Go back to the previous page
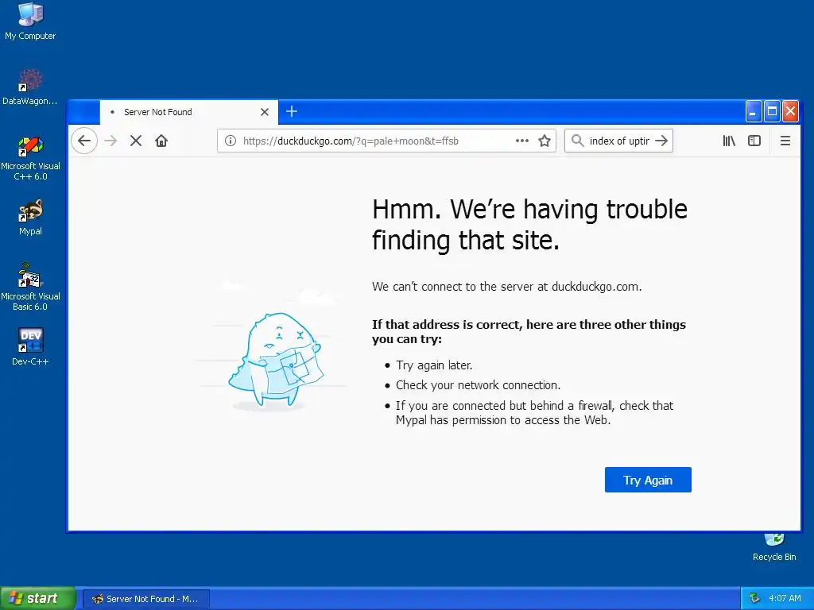814x610 pixels. tap(84, 141)
